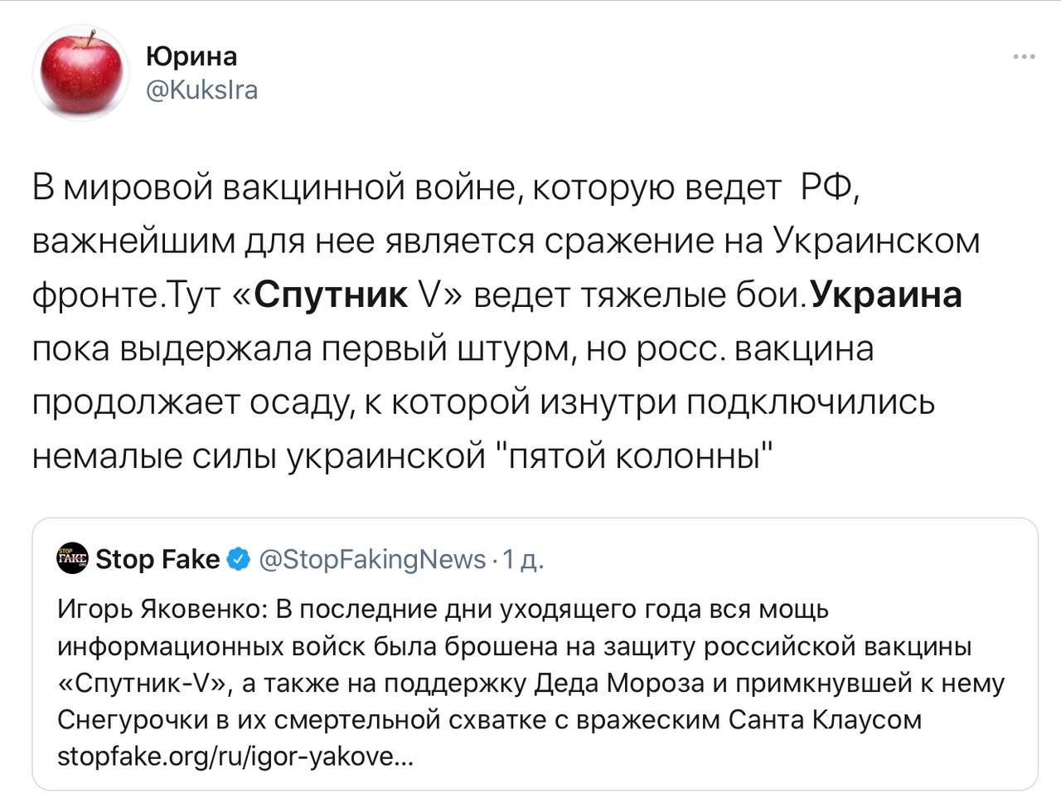Open the red apple profile avatar
This screenshot has height=798, width=1061.
point(80,73)
